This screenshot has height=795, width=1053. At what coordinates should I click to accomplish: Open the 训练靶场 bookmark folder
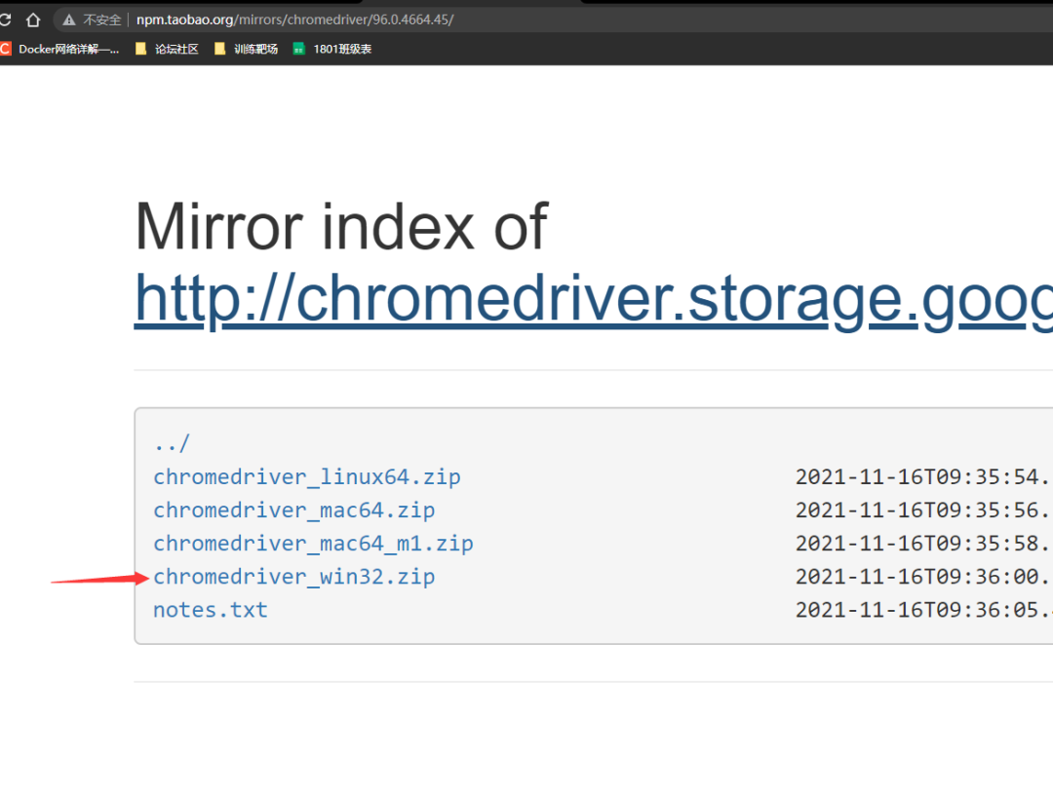246,49
